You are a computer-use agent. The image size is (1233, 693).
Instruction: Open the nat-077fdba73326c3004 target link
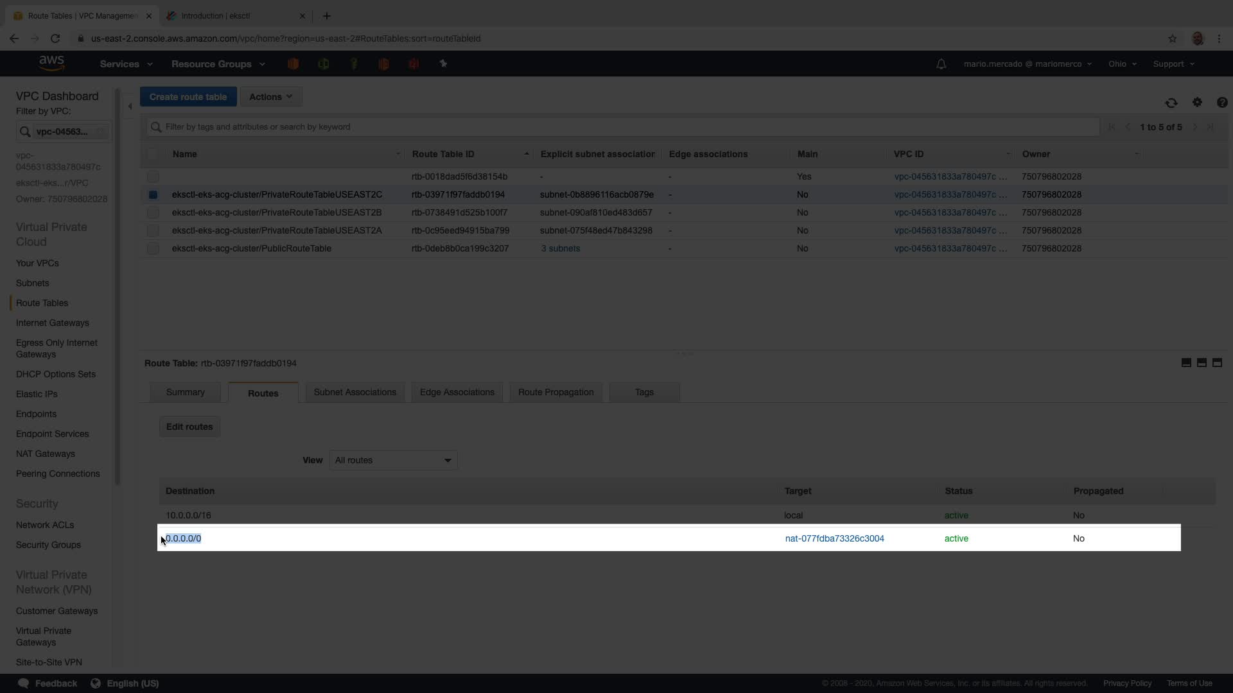834,538
